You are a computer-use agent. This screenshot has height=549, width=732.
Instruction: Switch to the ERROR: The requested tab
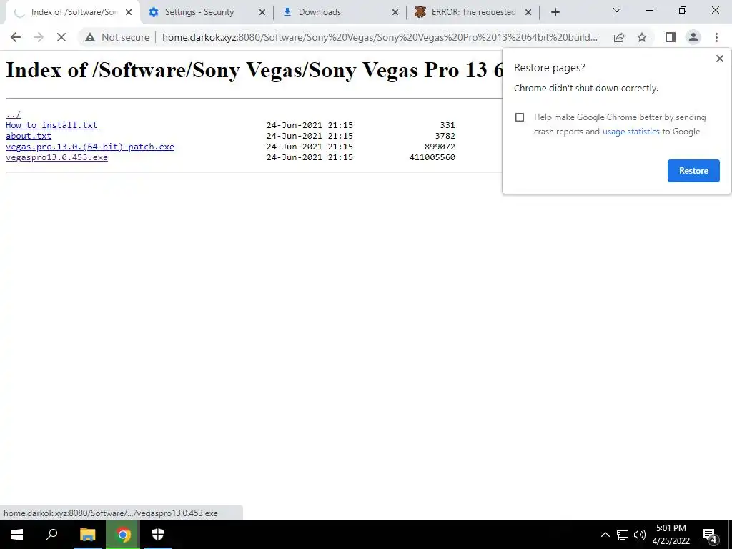pos(473,12)
